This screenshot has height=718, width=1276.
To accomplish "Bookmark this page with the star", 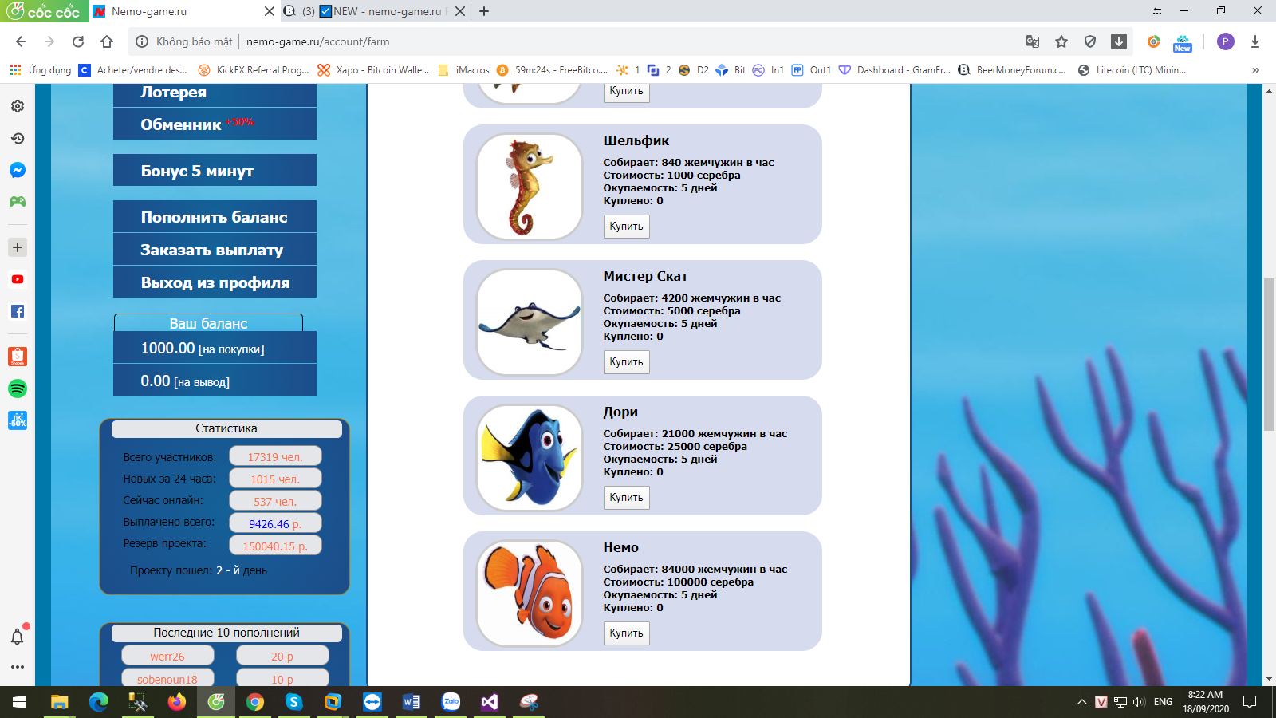I will [x=1061, y=41].
